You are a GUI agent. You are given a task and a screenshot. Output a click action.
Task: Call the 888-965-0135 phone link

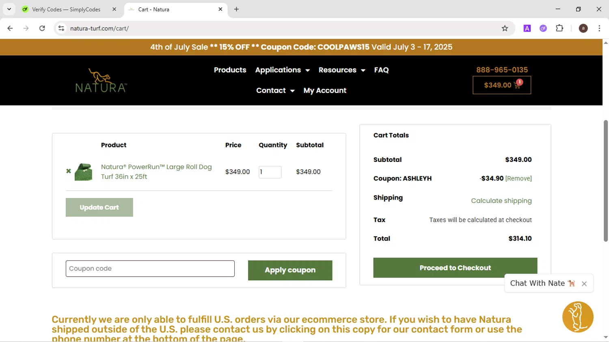502,70
